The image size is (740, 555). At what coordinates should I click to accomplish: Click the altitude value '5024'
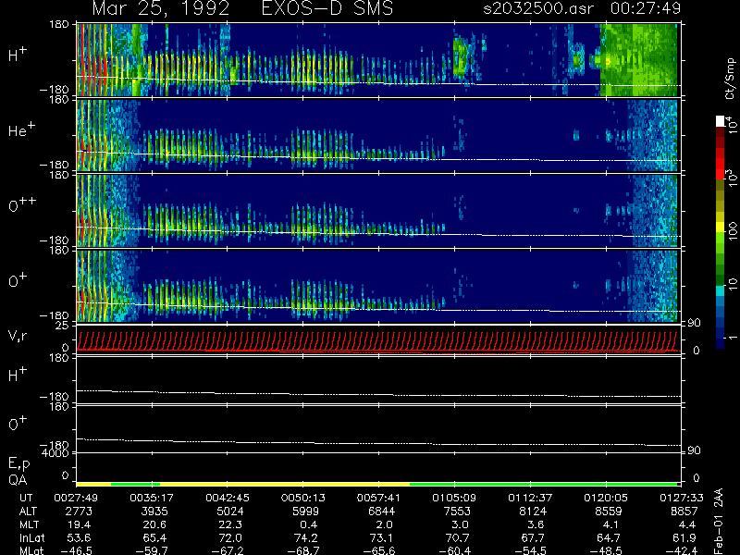[229, 512]
